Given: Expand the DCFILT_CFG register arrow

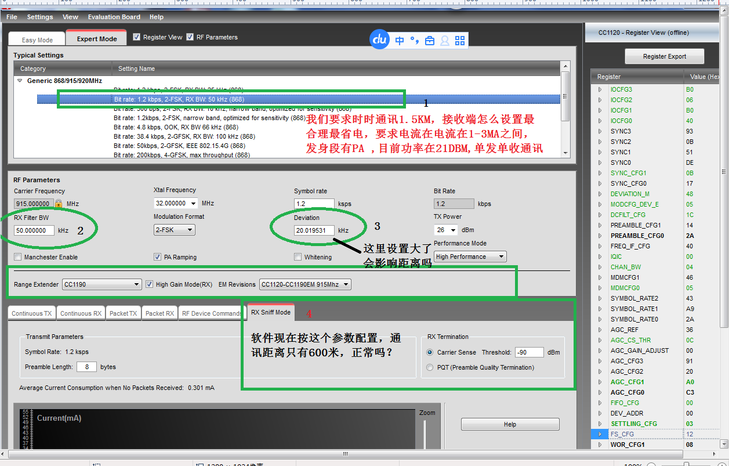Looking at the screenshot, I should (x=600, y=215).
